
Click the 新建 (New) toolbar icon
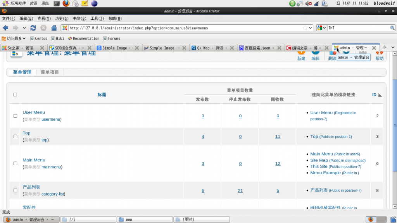[301, 55]
